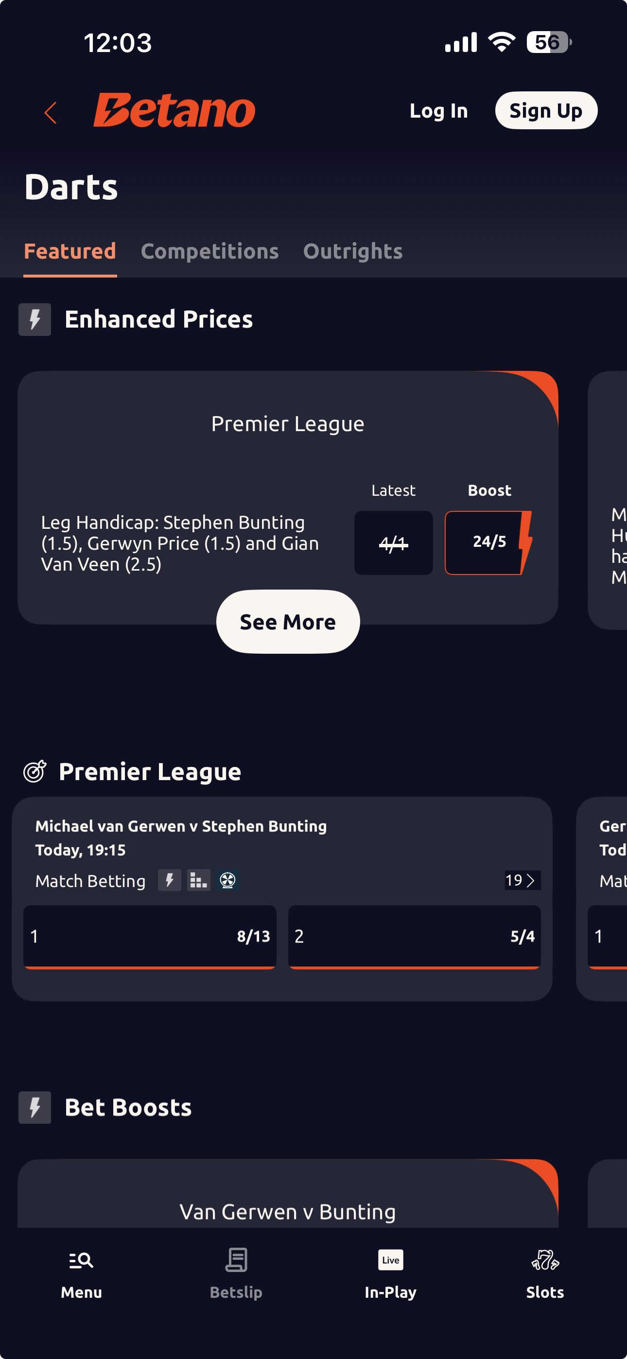Select home win odds 8/13
Image resolution: width=627 pixels, height=1359 pixels.
(150, 937)
